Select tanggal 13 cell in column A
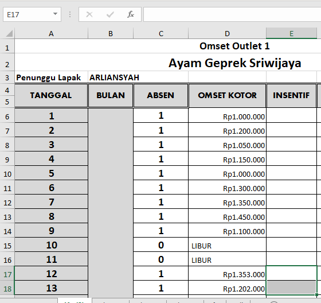 point(51,288)
